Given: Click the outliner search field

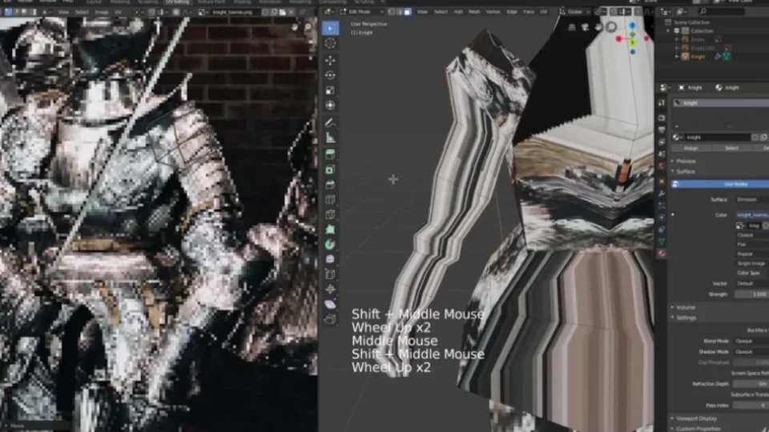Looking at the screenshot, I should pyautogui.click(x=722, y=12).
